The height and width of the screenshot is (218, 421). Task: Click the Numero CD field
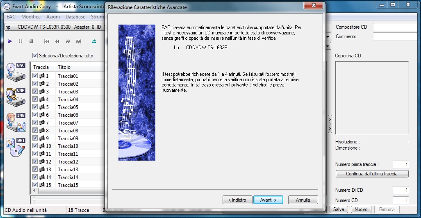point(401,200)
